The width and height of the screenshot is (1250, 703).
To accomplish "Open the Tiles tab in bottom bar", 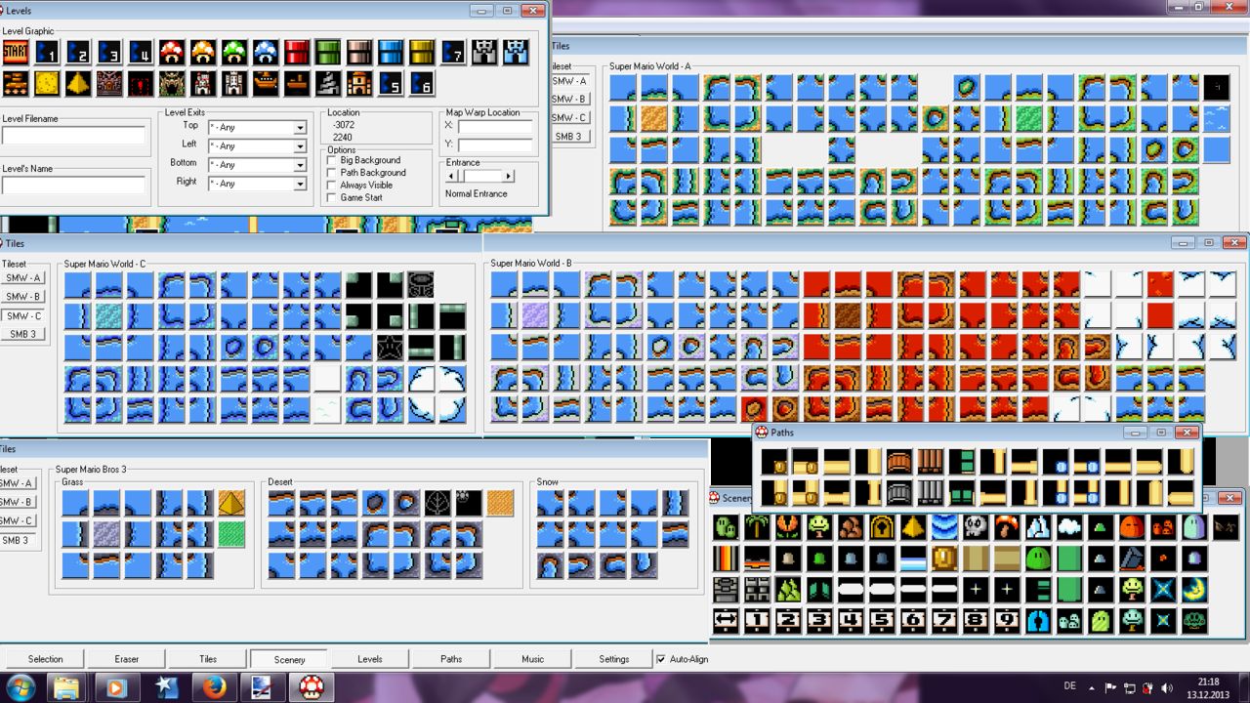I will (208, 659).
